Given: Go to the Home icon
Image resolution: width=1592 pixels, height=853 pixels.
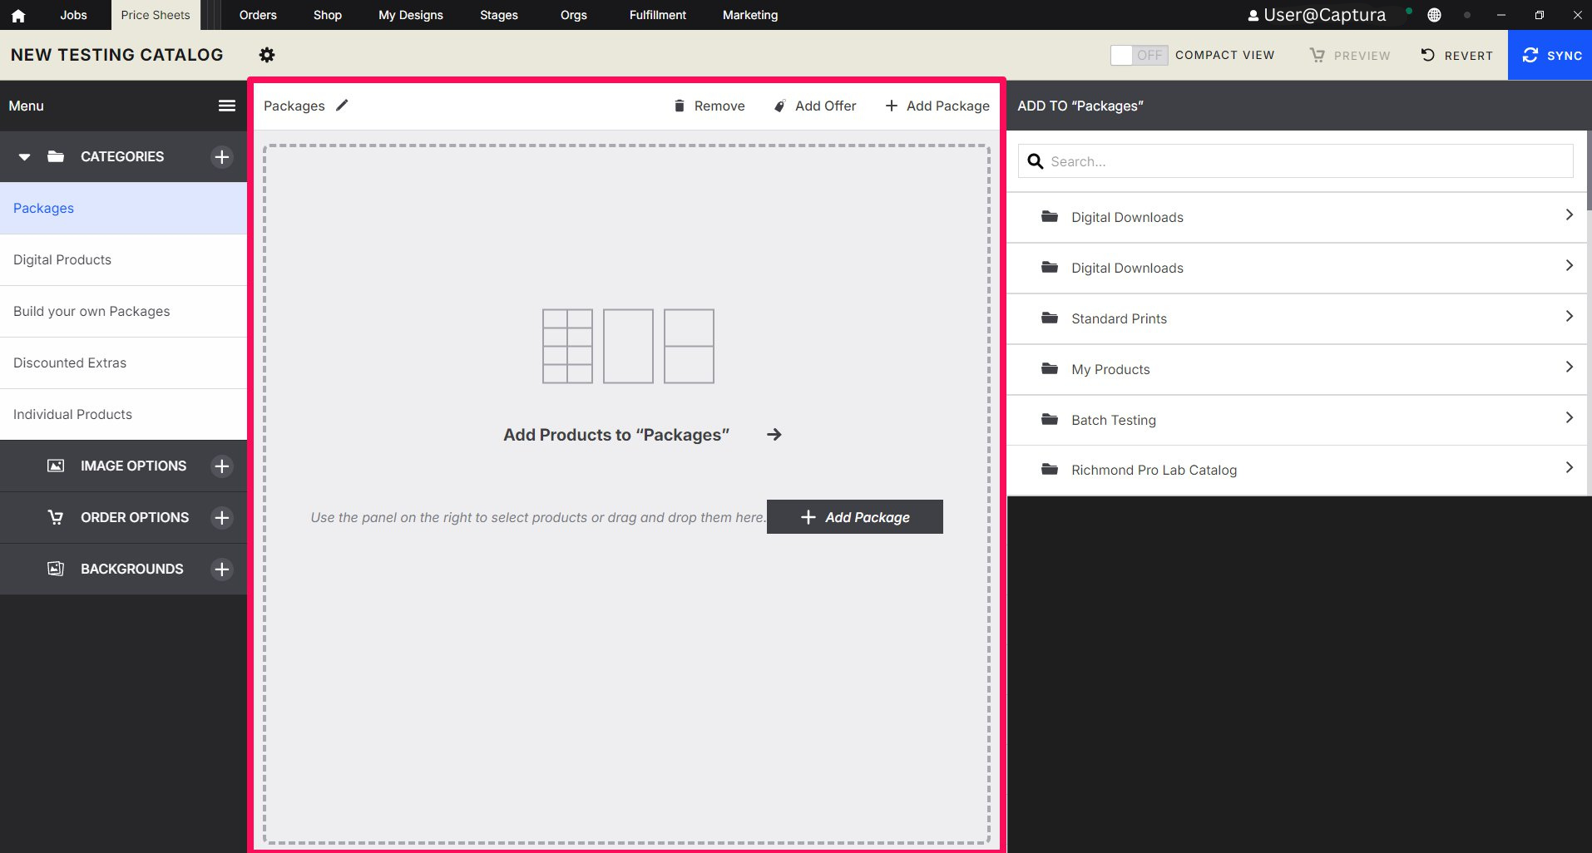Looking at the screenshot, I should pos(18,15).
